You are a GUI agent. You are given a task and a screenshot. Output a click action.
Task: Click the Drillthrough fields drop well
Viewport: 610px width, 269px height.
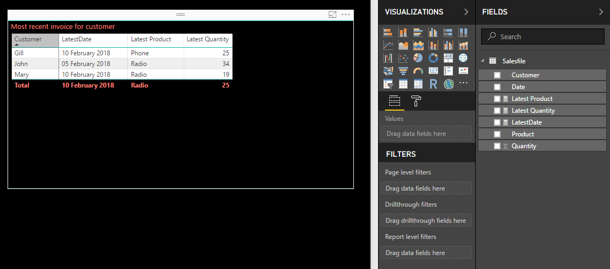pos(426,221)
